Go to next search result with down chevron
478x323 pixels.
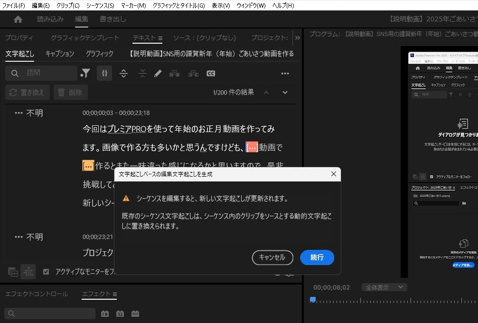click(x=285, y=92)
